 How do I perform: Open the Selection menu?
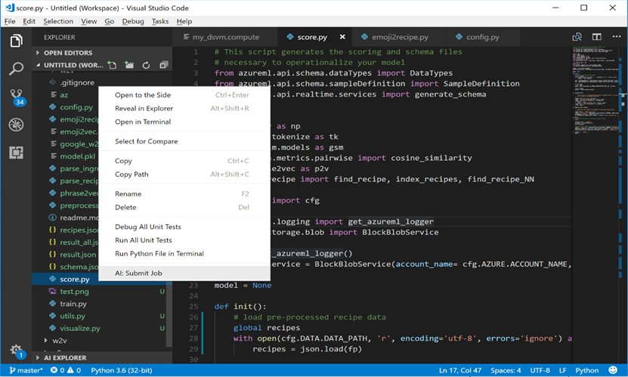point(58,21)
